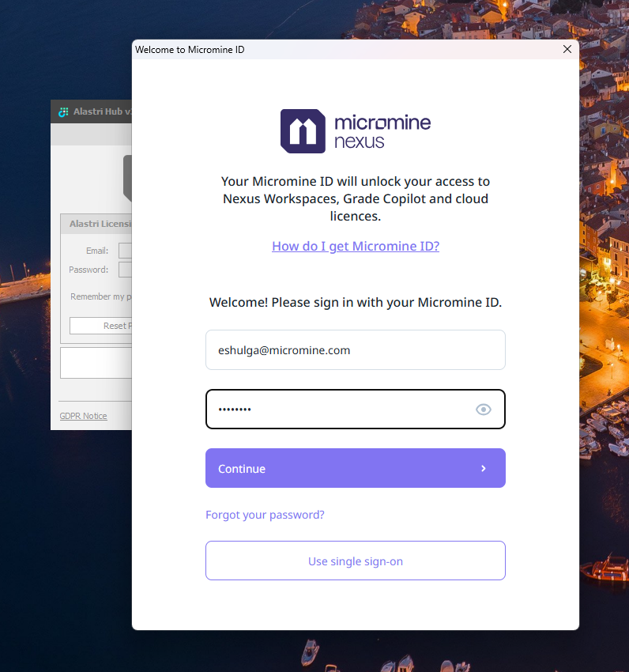The height and width of the screenshot is (672, 629).
Task: Click the Alastri Hub window icon
Action: click(x=63, y=111)
